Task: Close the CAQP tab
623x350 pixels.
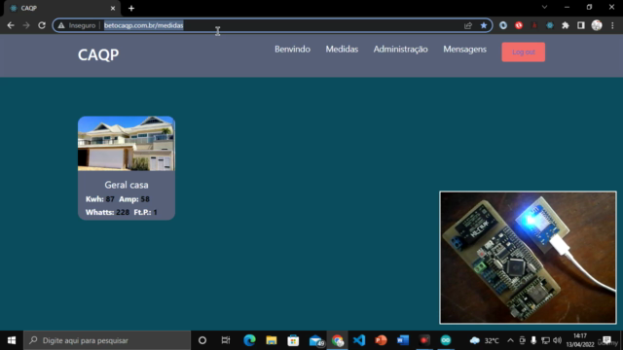Action: (113, 8)
